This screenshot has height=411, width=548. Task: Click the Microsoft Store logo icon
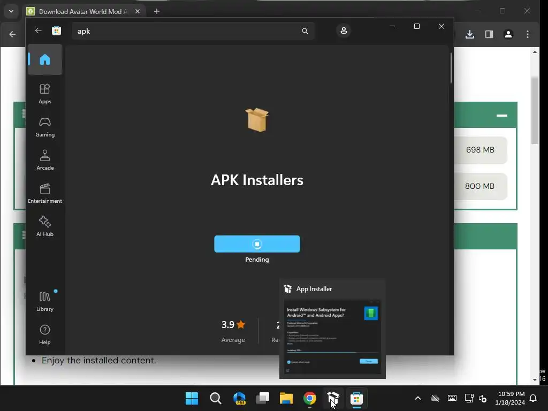56,31
